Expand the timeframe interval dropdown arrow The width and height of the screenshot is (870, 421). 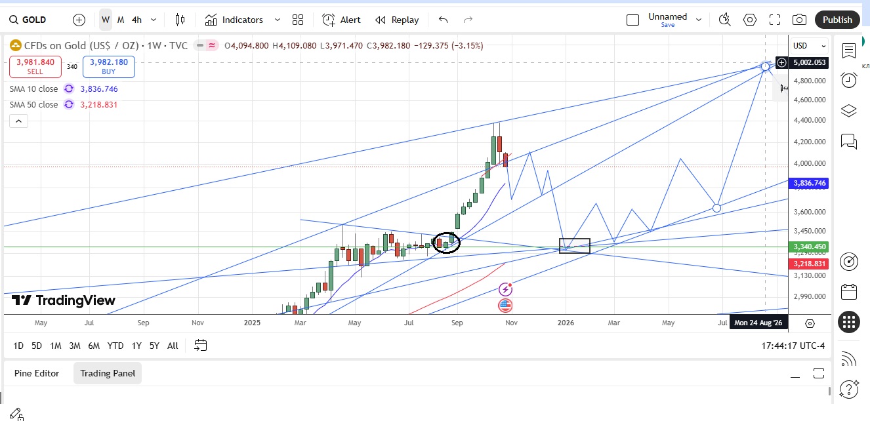154,20
